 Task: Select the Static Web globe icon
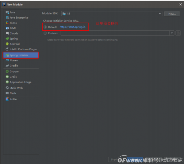(x=7, y=88)
